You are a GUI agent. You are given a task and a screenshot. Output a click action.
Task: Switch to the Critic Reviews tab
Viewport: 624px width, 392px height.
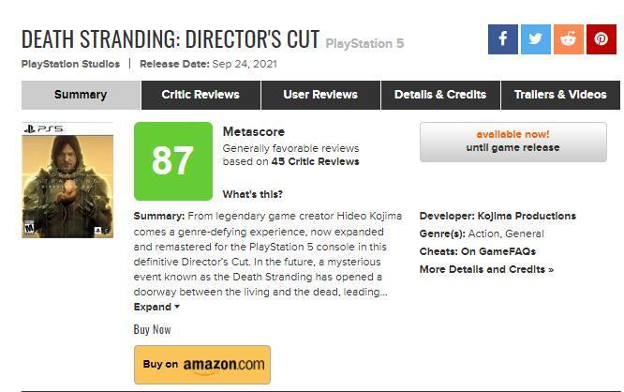pos(201,95)
